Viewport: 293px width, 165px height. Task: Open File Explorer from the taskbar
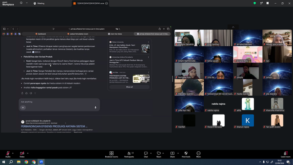point(19,162)
